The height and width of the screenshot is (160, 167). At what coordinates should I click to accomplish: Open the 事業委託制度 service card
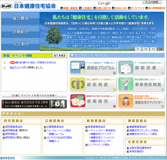(141, 84)
